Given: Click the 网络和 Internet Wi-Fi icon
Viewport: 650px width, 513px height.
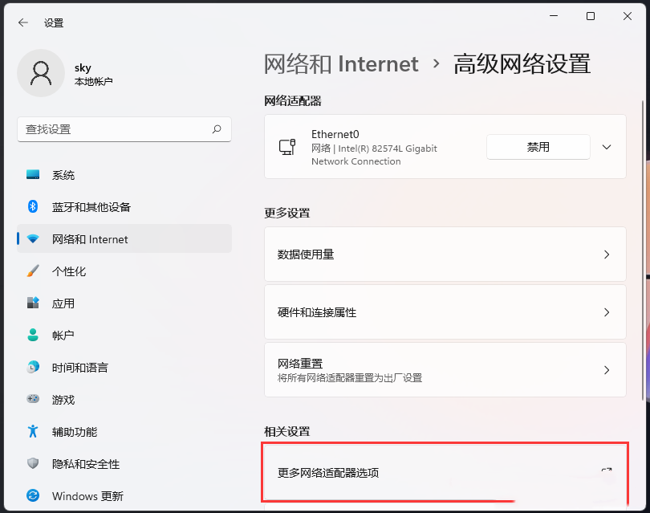Looking at the screenshot, I should [x=32, y=239].
